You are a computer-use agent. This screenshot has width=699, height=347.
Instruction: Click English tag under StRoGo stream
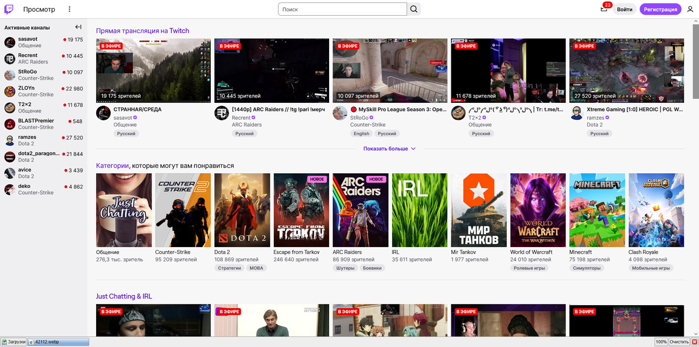(361, 134)
